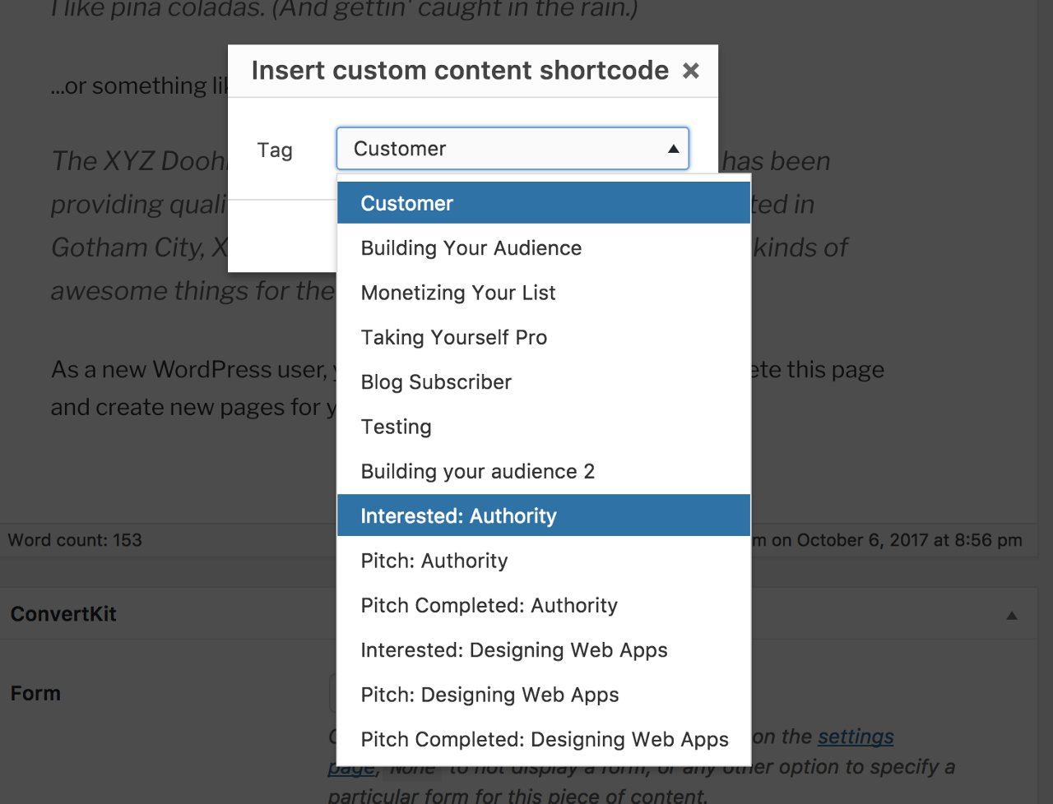Click the Tag combo box field

point(513,149)
